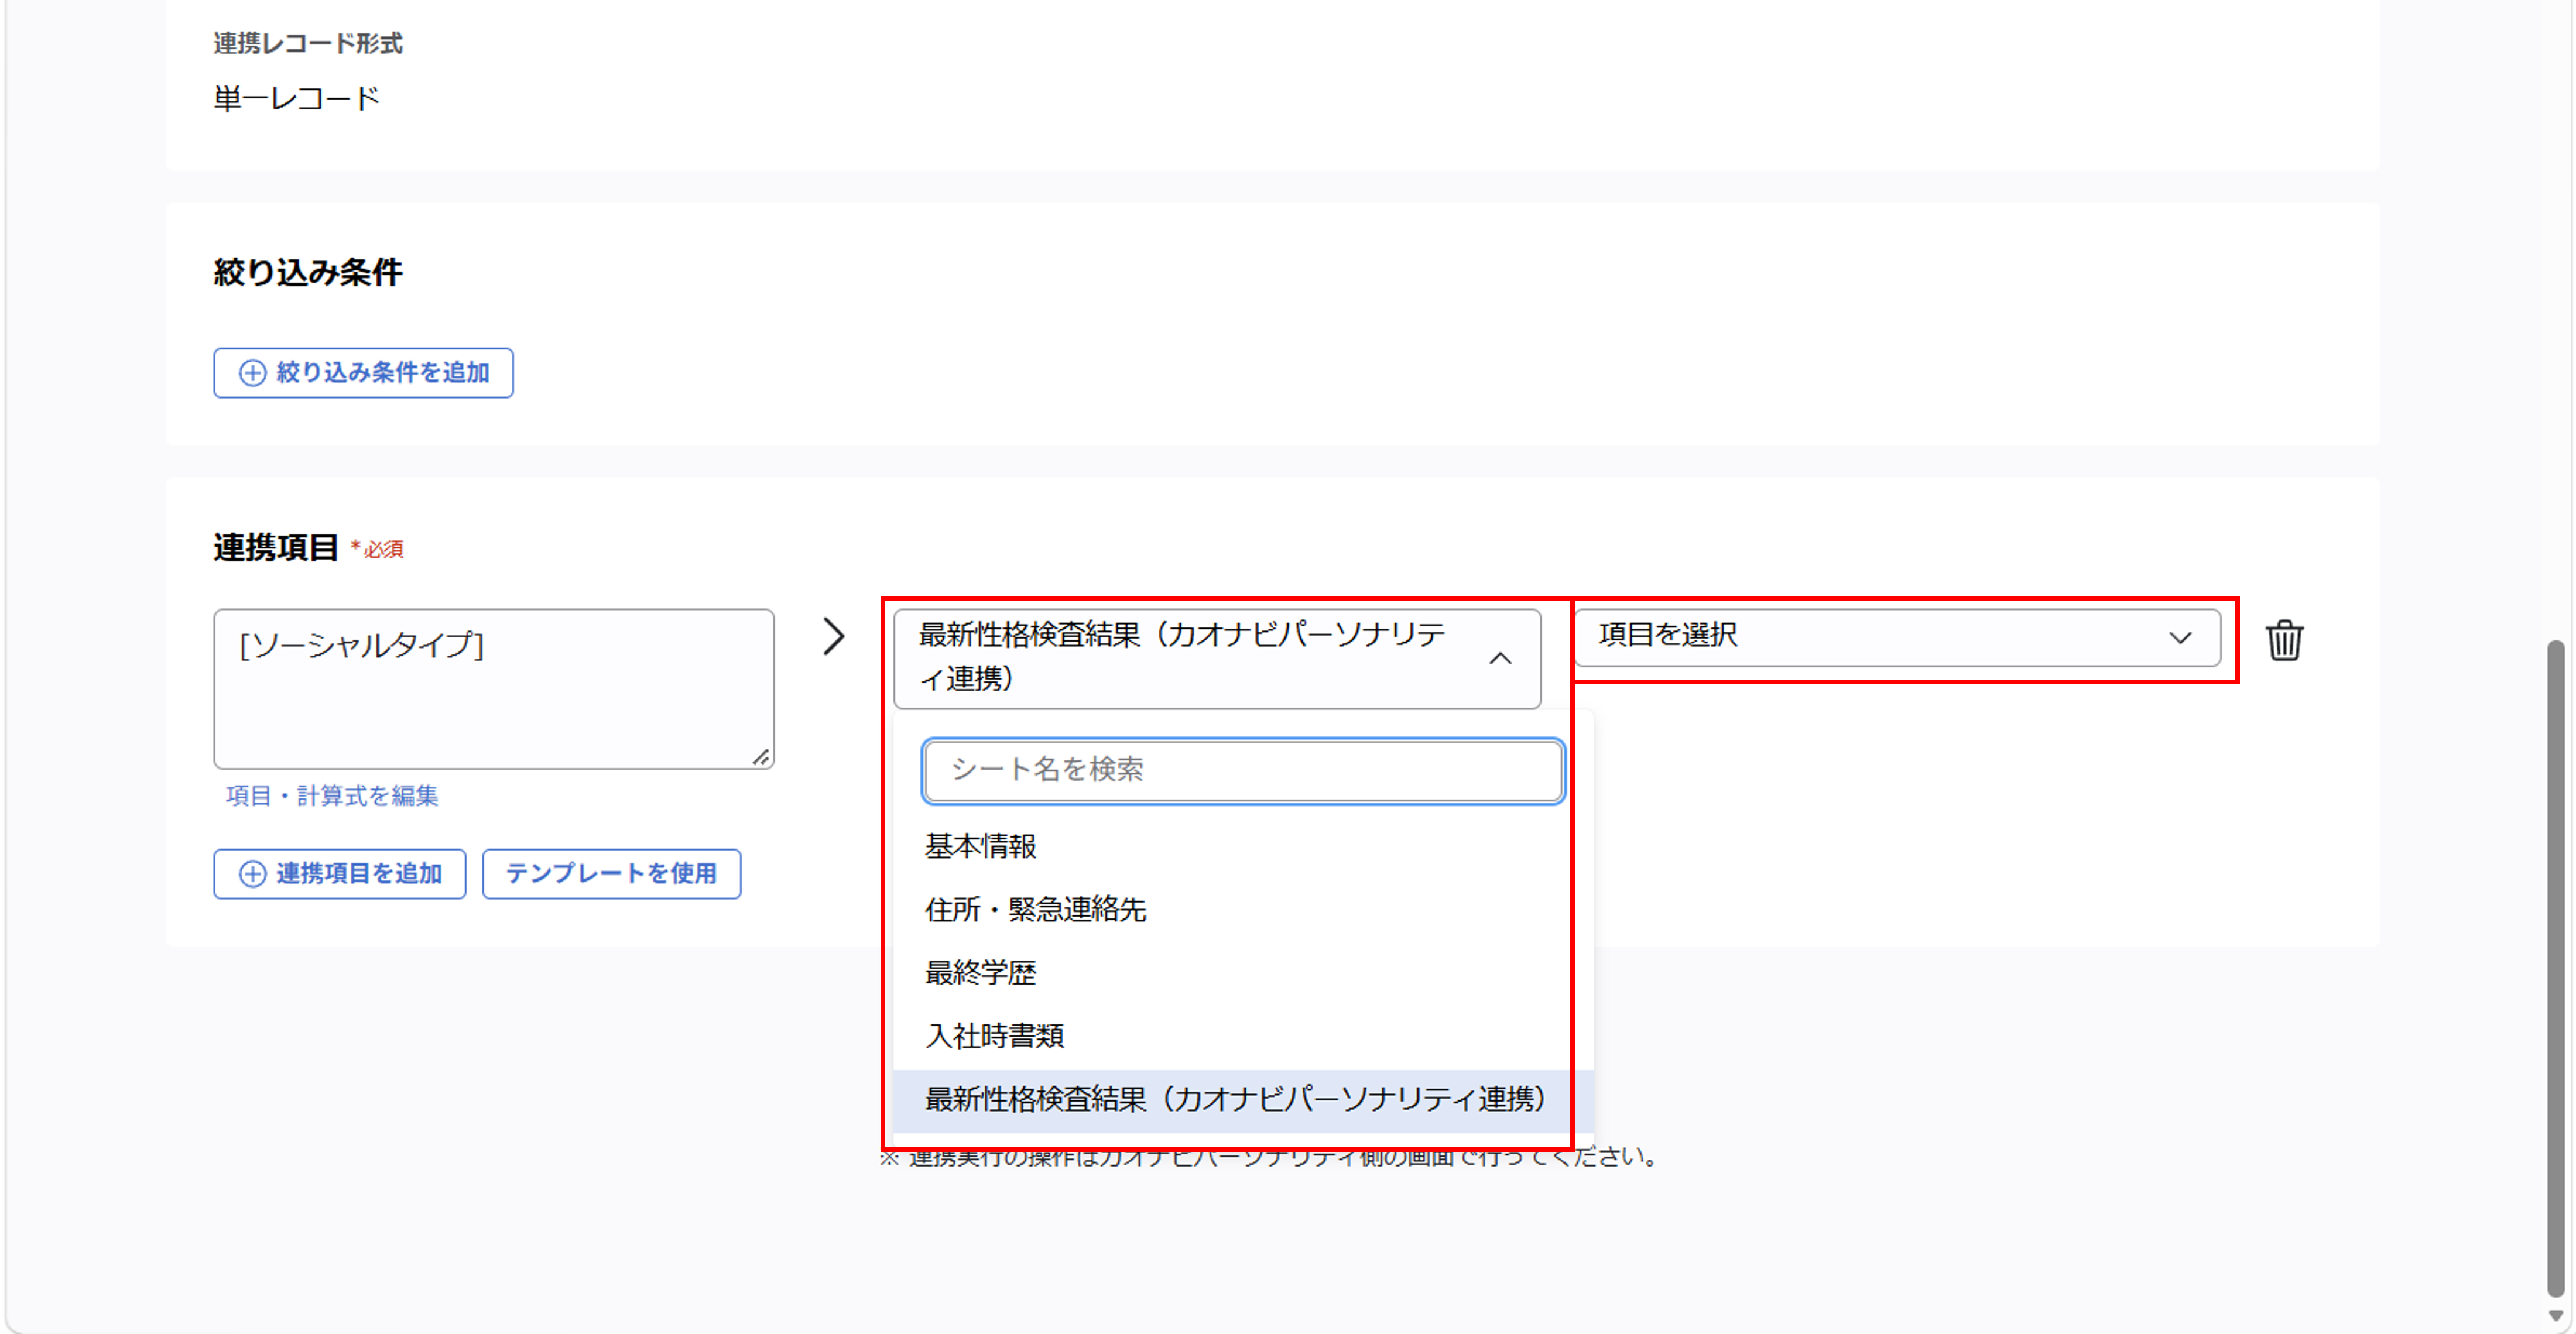The image size is (2576, 1334).
Task: Choose 入社時書類 in the sheet list
Action: 1243,1036
